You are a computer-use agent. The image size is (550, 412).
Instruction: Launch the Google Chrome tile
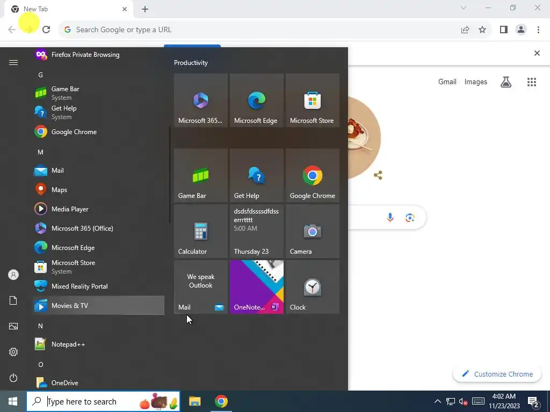312,175
